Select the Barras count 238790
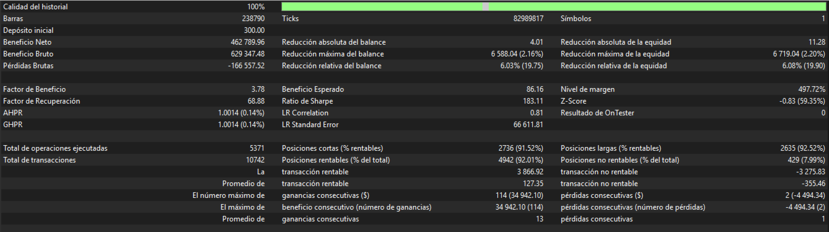Viewport: 829px width, 232px height. (253, 19)
